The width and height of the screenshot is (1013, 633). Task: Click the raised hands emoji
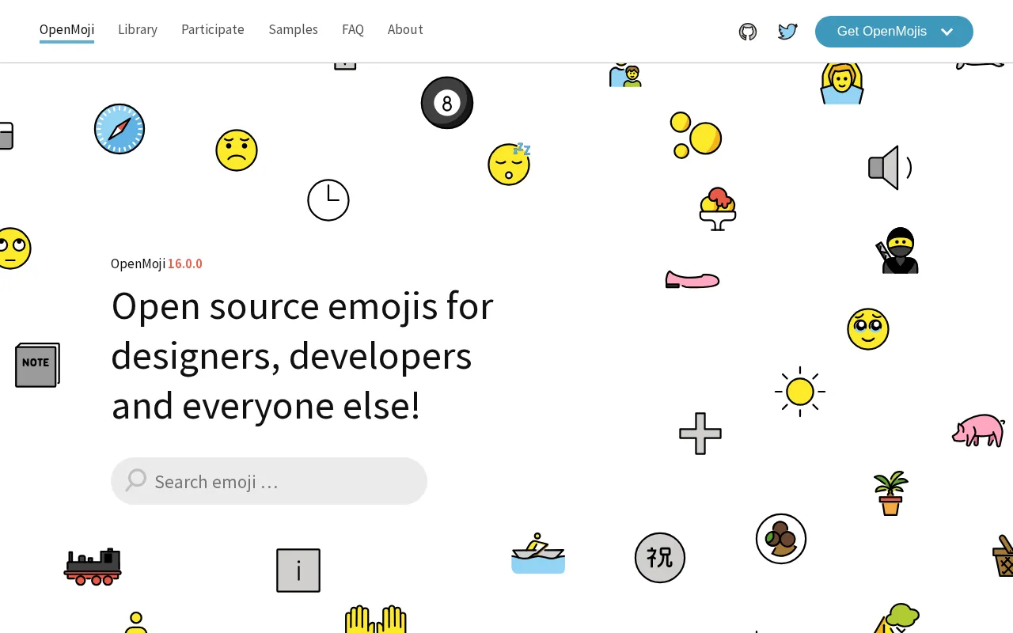coord(376,620)
